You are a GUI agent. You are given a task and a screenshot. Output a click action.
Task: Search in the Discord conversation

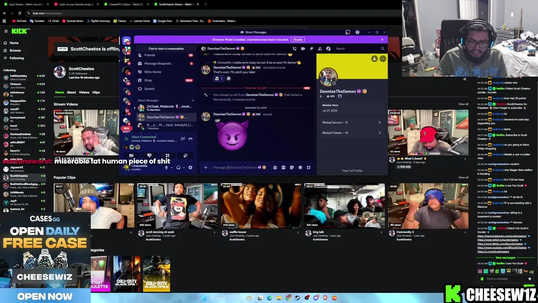tap(359, 48)
